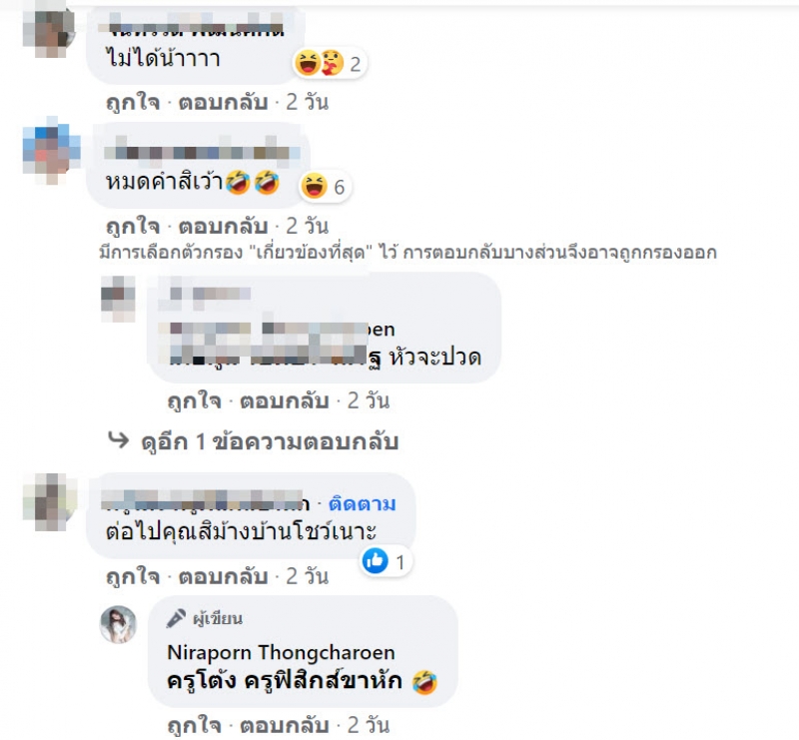Like the หัวจะปวด reply with ถูกใจ
Viewport: 799px width, 740px height.
point(194,401)
